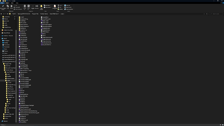Image resolution: width=224 pixels, height=126 pixels.
Task: Click History in Open group
Action: [x=60, y=9]
